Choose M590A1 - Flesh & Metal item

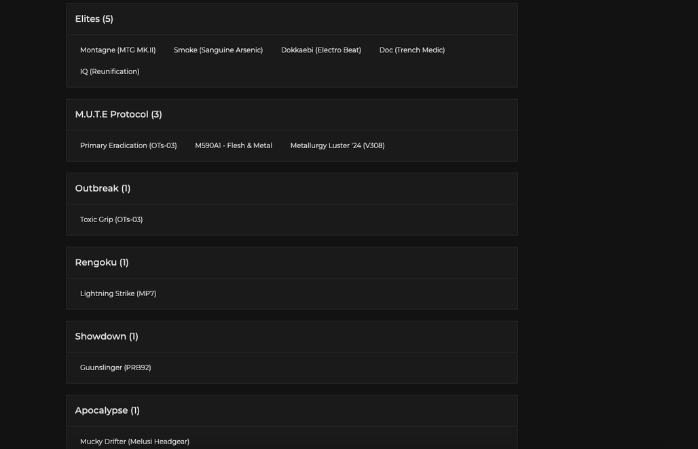234,145
